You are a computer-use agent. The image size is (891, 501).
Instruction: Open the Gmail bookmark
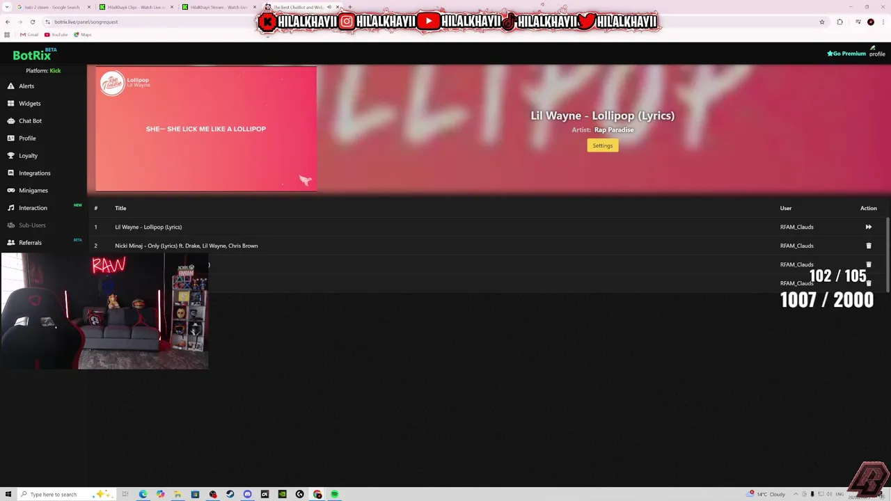(x=29, y=35)
